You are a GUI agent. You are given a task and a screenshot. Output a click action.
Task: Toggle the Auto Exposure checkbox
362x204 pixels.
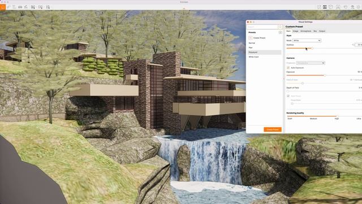click(x=288, y=68)
